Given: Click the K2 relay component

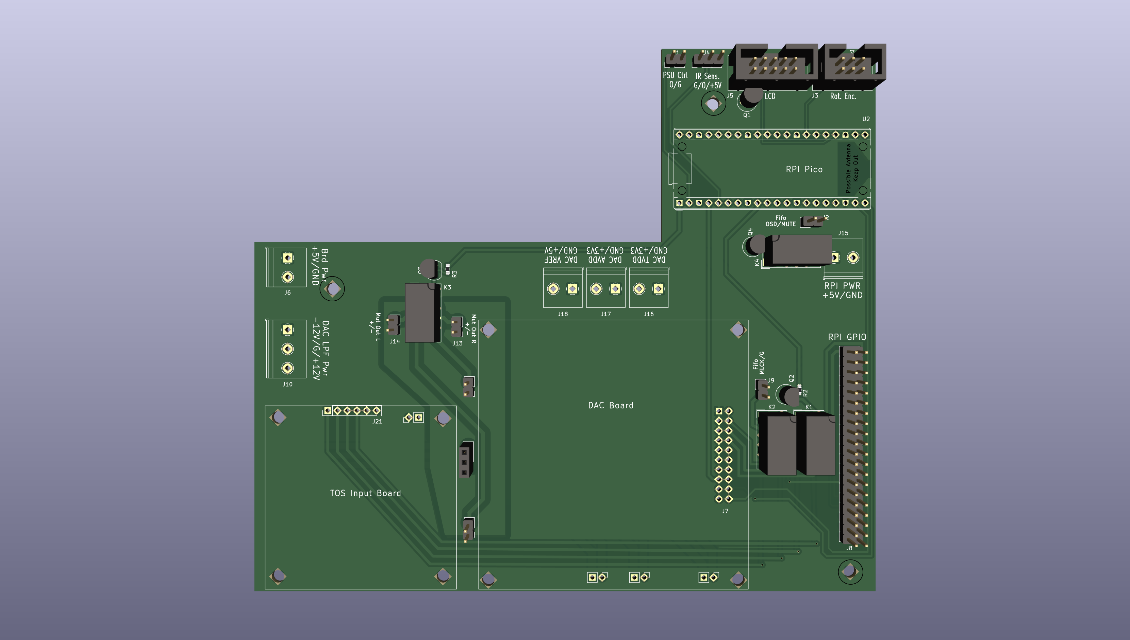Looking at the screenshot, I should [x=777, y=443].
